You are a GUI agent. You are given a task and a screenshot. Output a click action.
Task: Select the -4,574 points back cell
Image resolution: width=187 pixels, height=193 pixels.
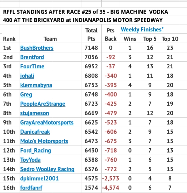(x=111, y=188)
